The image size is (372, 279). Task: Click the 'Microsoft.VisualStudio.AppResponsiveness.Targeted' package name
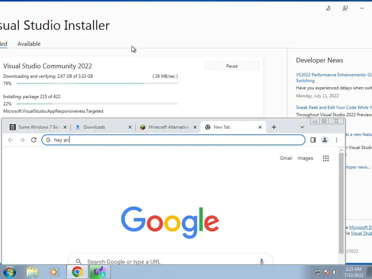pos(53,111)
